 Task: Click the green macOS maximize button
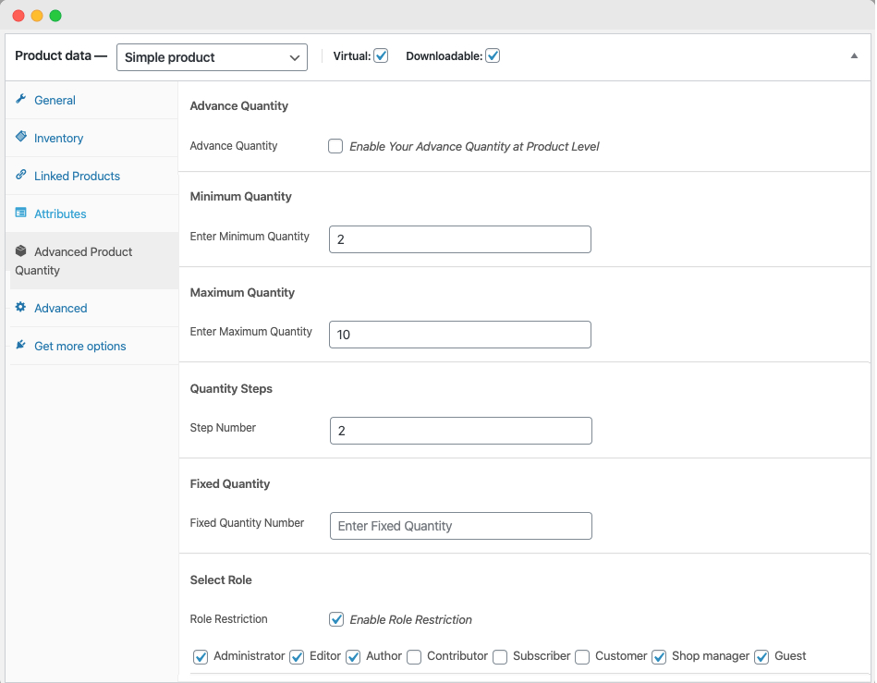[x=55, y=16]
